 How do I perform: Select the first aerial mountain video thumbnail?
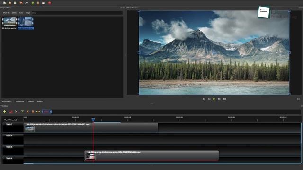coord(9,22)
